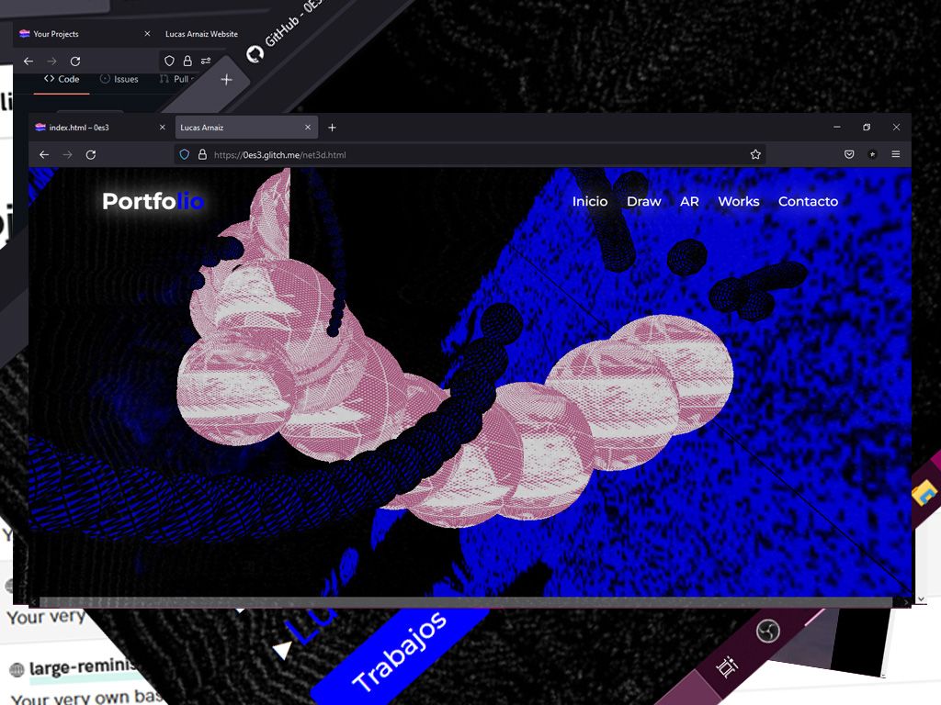941x705 pixels.
Task: Open the Firefox hamburger menu
Action: [x=895, y=154]
